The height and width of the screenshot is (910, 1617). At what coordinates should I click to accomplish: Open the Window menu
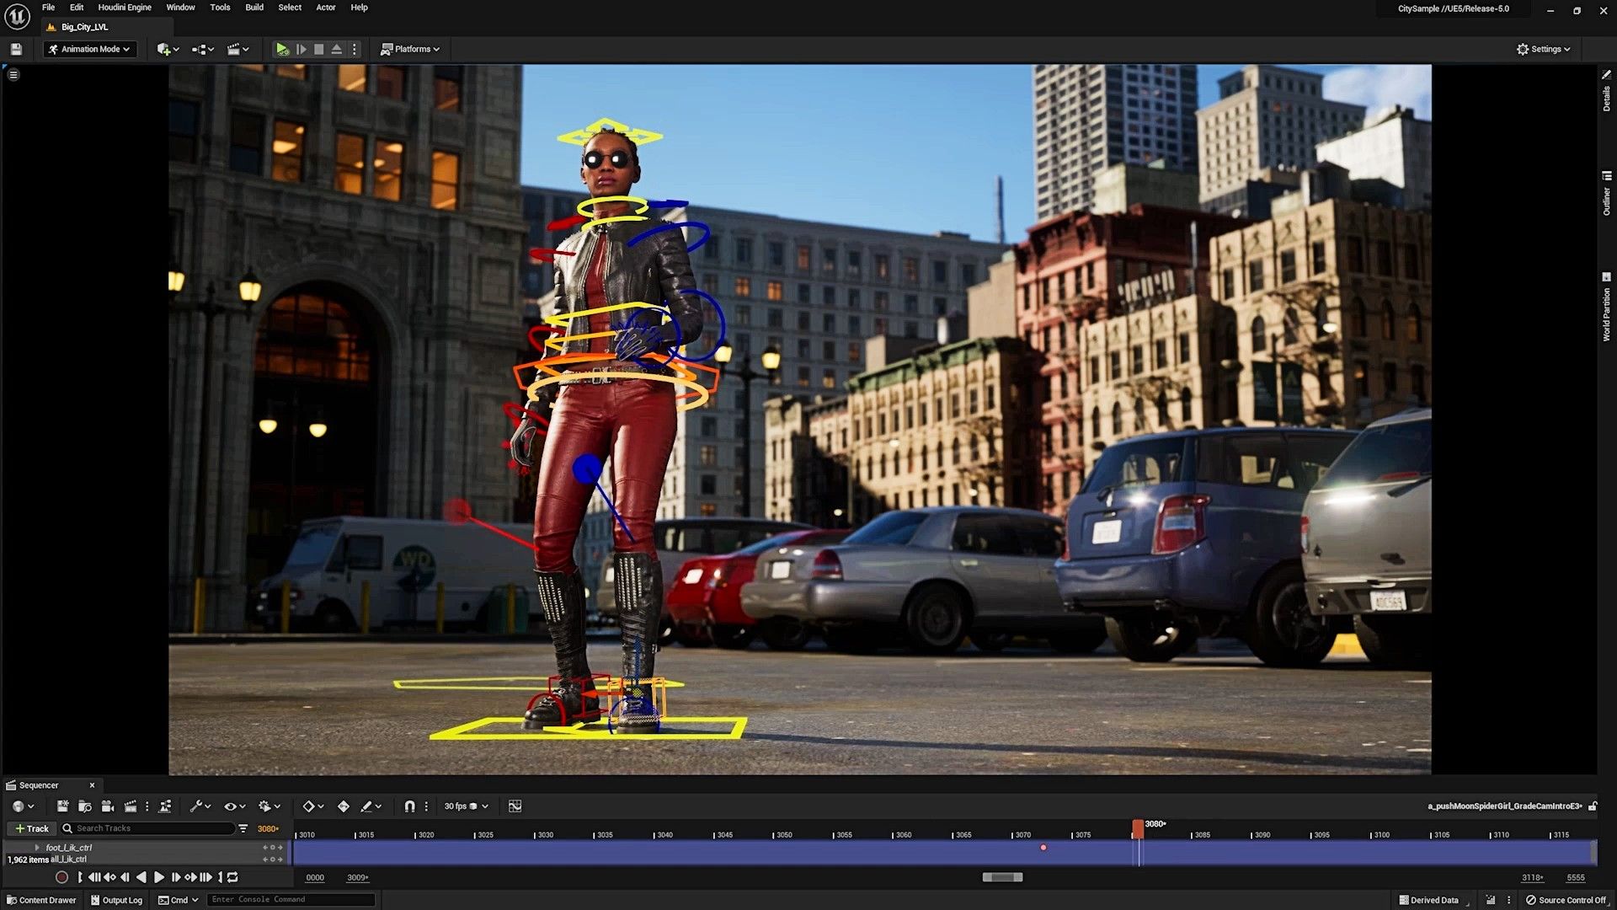(180, 8)
